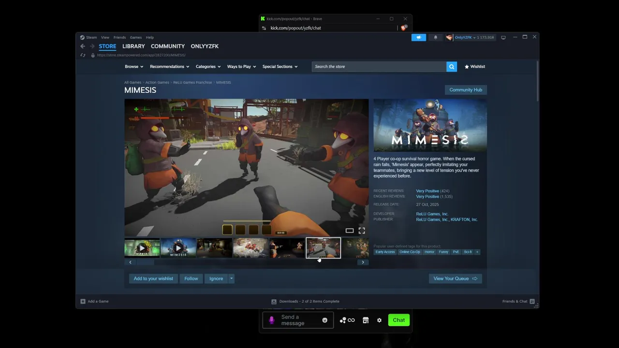Image resolution: width=619 pixels, height=348 pixels.
Task: Open English reviews Very Positive link
Action: click(x=427, y=197)
